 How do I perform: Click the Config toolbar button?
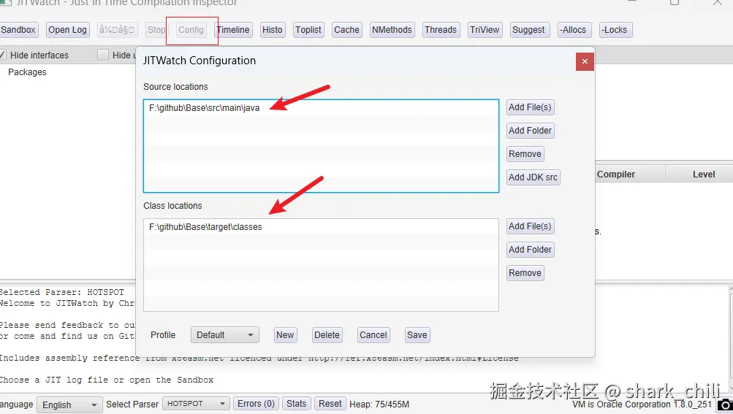(191, 30)
